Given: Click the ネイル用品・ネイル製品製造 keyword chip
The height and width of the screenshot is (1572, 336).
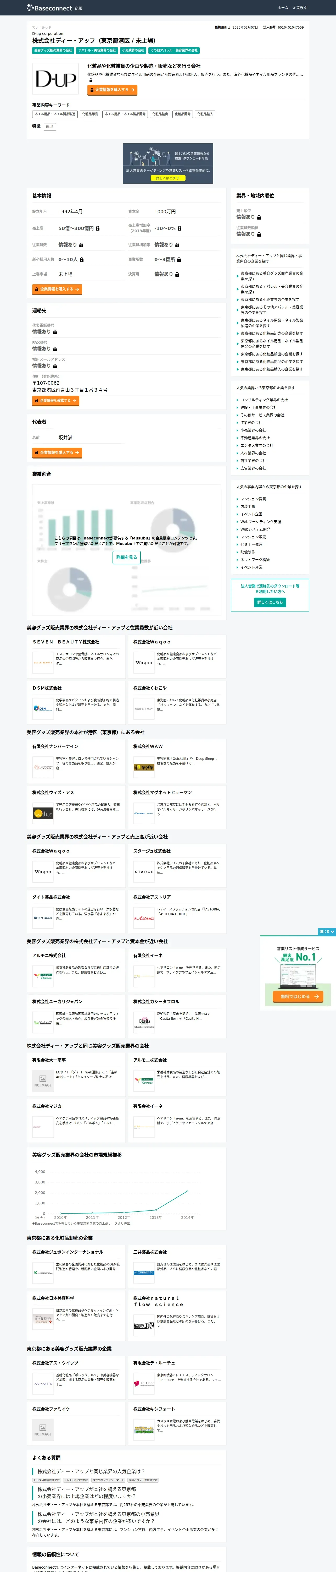Looking at the screenshot, I should coord(55,114).
